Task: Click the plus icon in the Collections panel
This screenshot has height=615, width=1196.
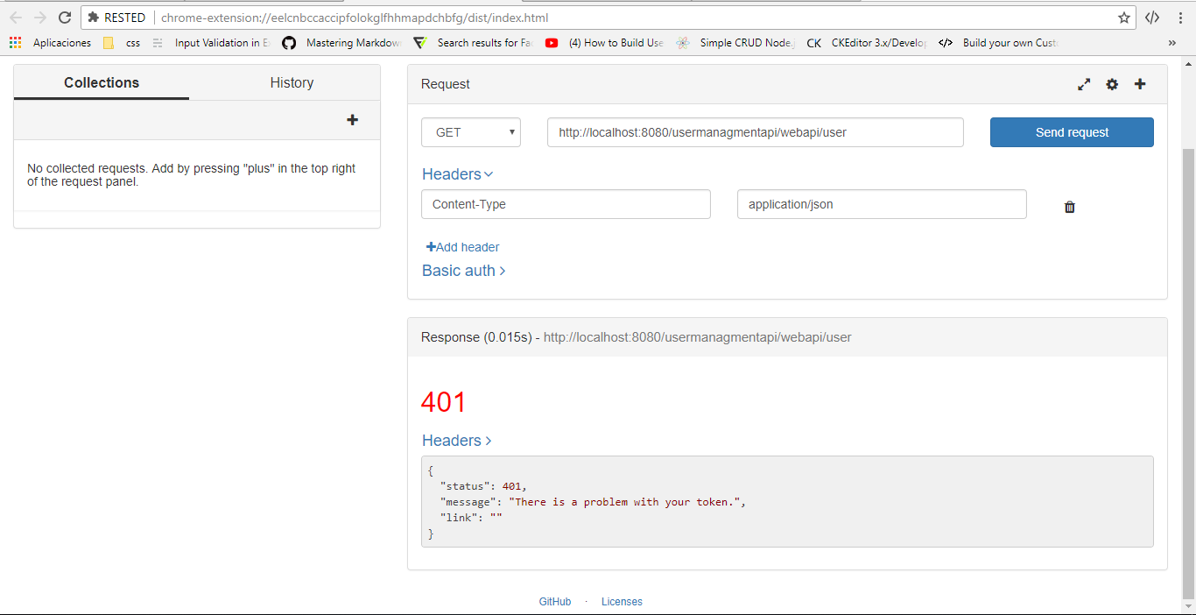Action: pyautogui.click(x=352, y=120)
